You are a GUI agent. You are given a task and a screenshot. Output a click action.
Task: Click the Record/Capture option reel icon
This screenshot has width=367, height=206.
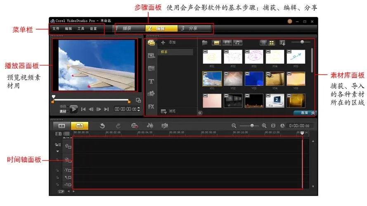134,125
